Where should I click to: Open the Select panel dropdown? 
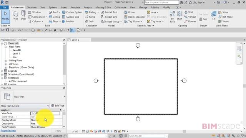(x=5, y=26)
